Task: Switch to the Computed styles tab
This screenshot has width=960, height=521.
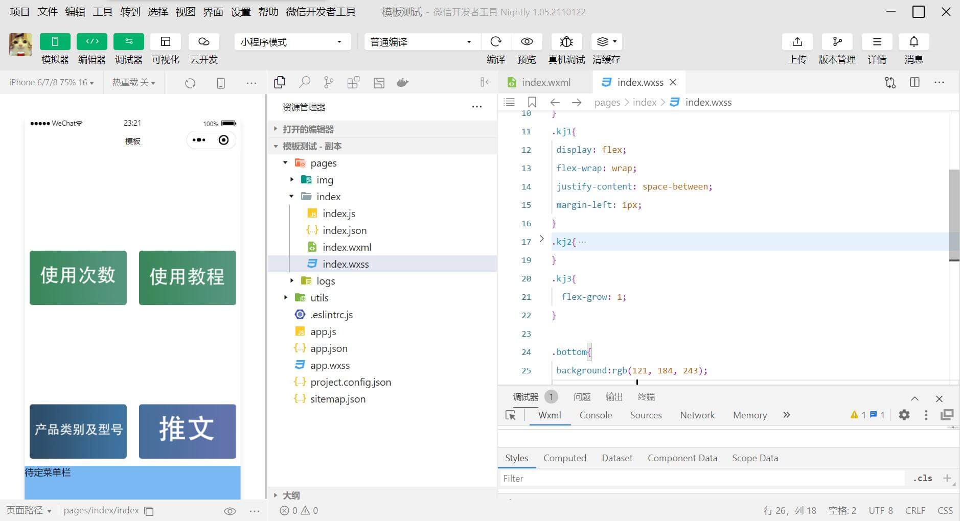Action: [x=564, y=458]
